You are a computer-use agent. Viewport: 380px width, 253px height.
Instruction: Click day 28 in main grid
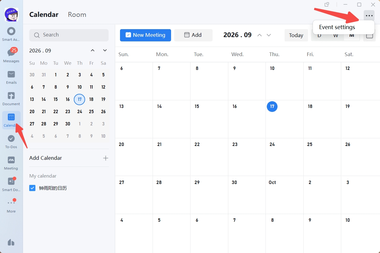tap(171, 195)
